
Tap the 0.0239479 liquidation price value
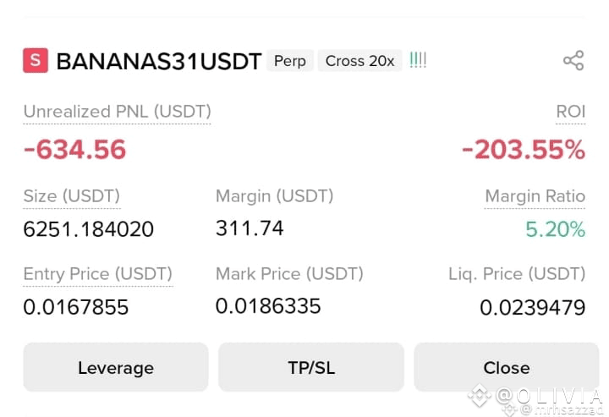[x=533, y=308]
